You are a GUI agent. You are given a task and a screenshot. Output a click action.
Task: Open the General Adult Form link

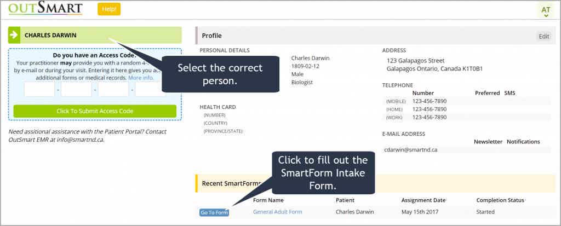tap(278, 212)
